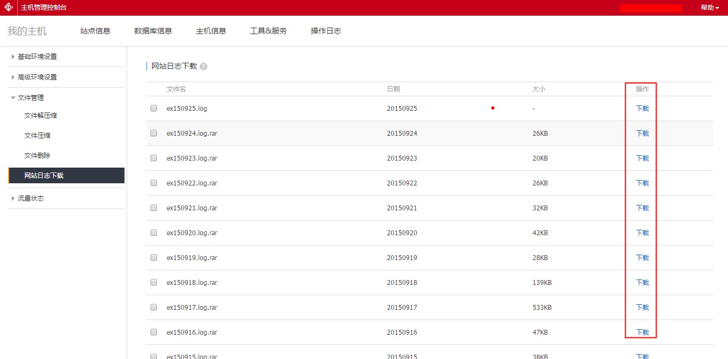
Task: Tick the checkbox for ex150925.log
Action: (154, 108)
